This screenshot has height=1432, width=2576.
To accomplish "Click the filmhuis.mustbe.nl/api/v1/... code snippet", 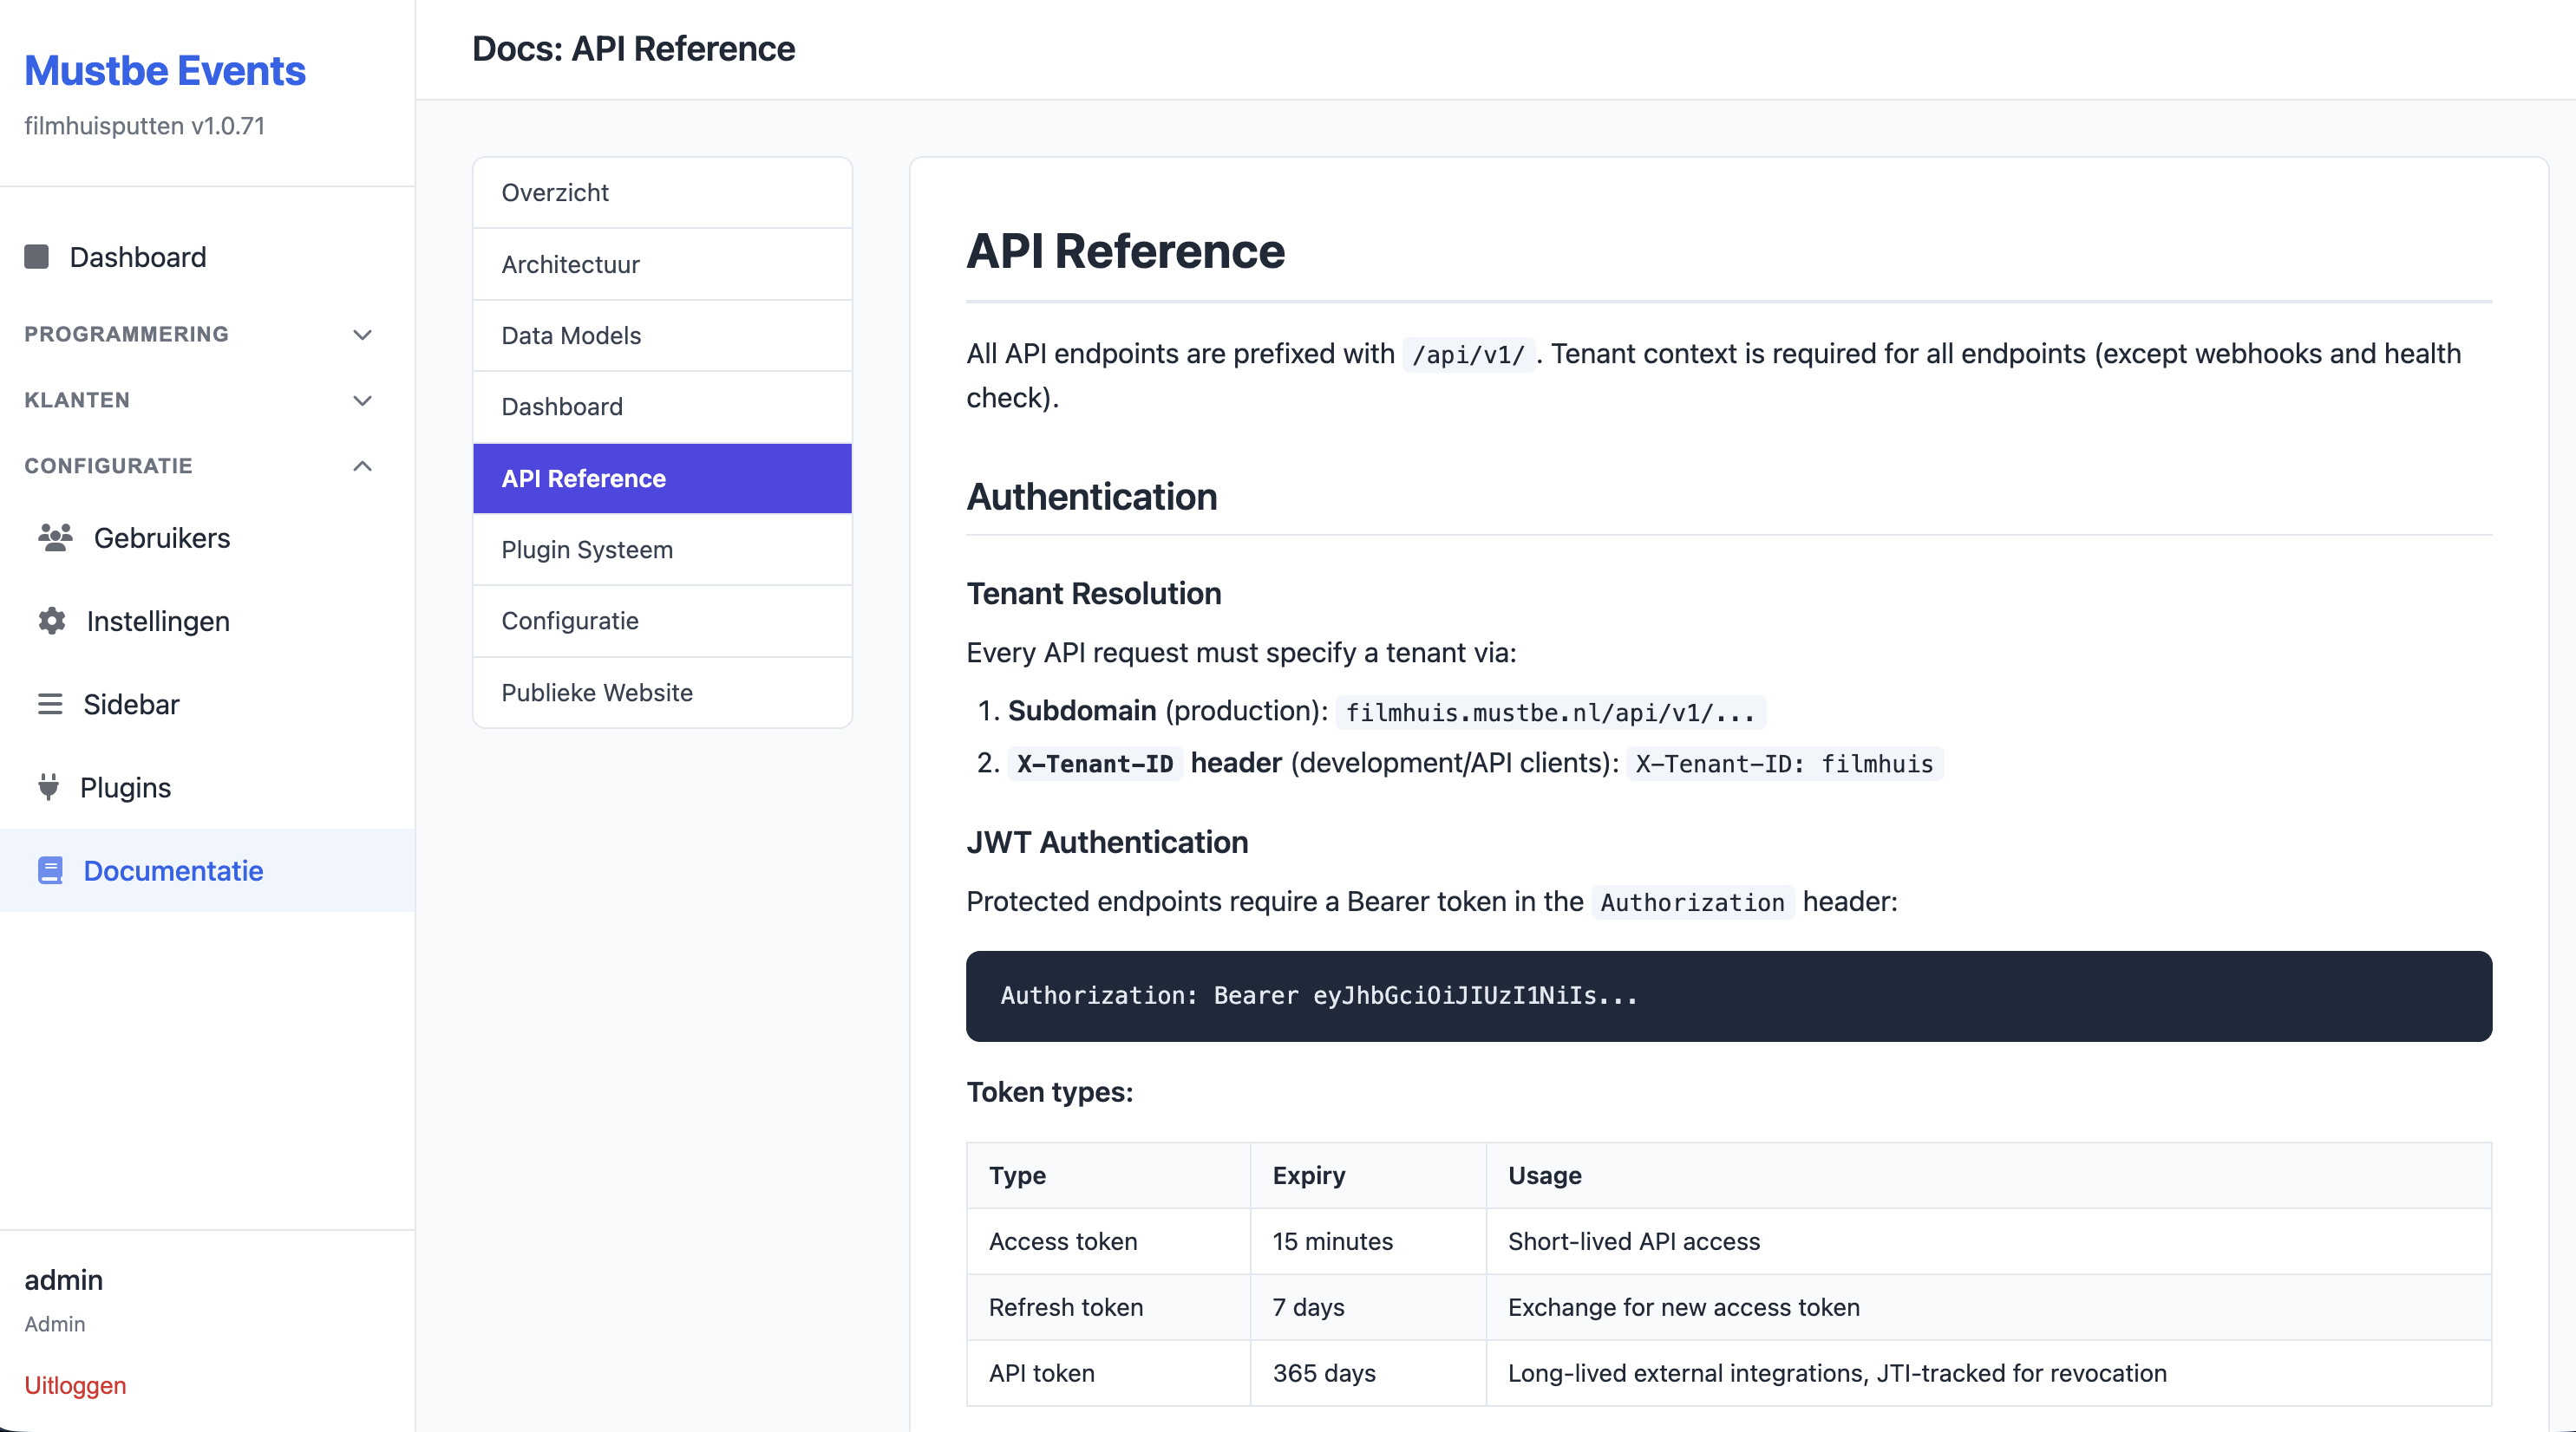I will click(1550, 713).
